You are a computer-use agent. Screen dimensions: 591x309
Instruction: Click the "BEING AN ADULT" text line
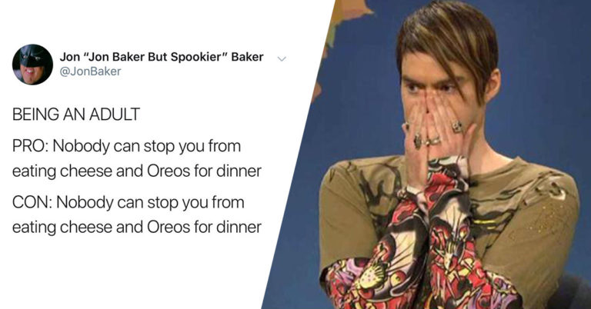(75, 115)
